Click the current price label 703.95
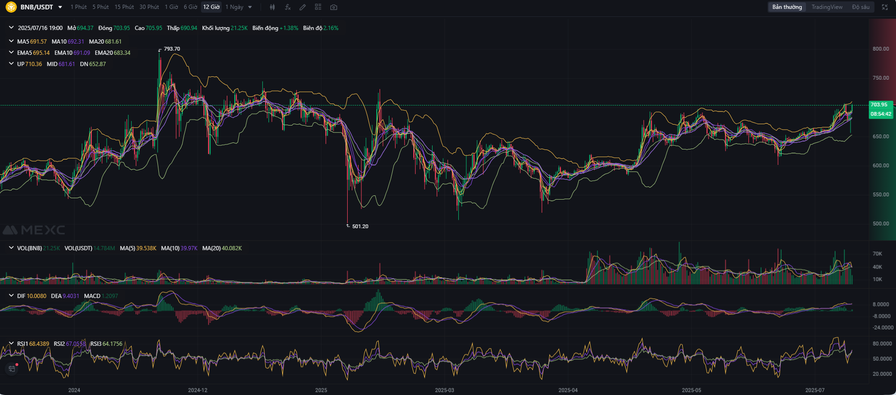Image resolution: width=896 pixels, height=395 pixels. (x=881, y=104)
